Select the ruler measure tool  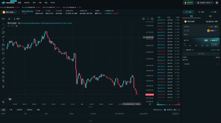[x=3, y=59]
